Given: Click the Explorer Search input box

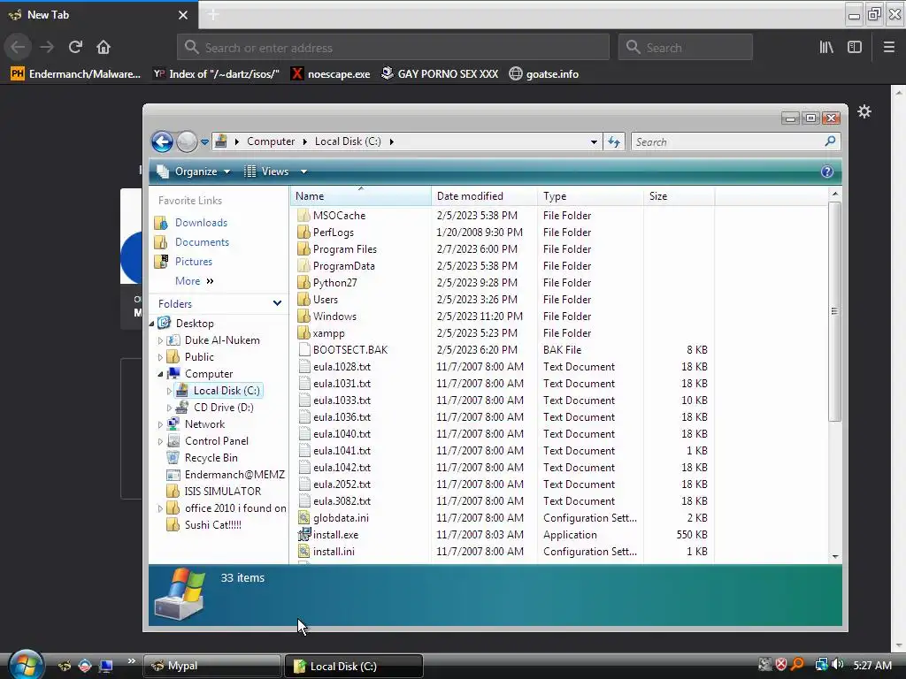Looking at the screenshot, I should click(x=728, y=142).
